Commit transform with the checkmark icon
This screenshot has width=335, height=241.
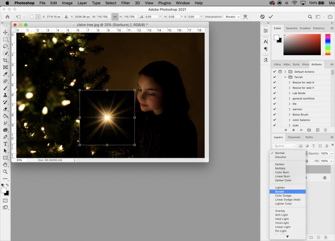click(271, 17)
